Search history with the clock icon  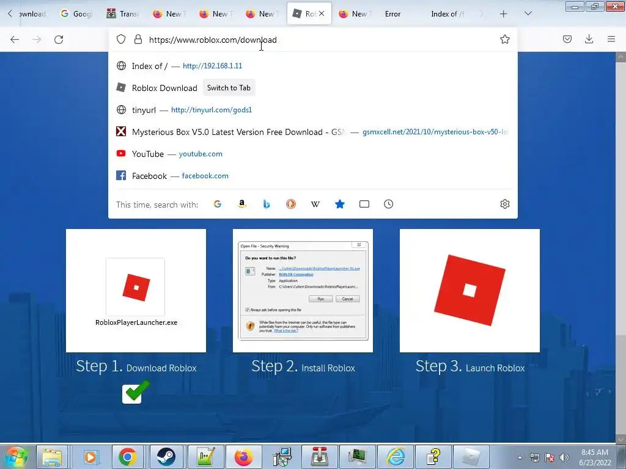388,204
